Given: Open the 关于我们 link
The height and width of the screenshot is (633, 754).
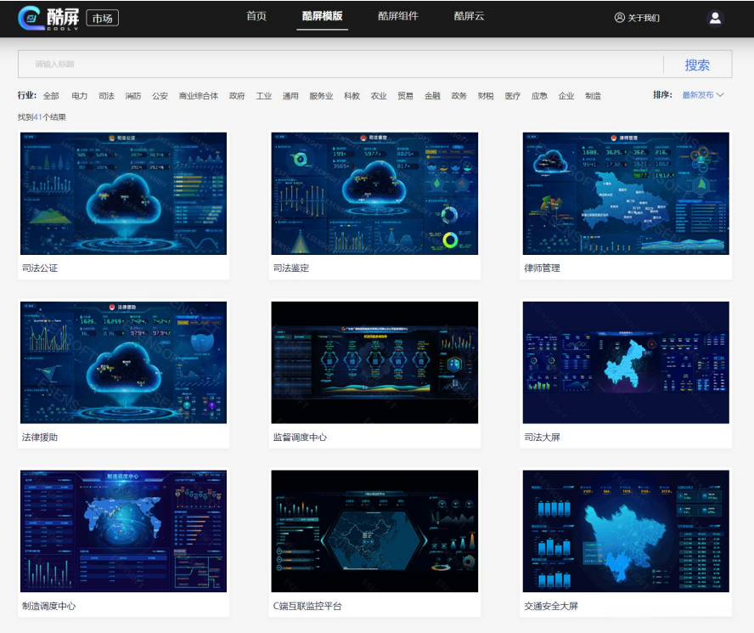Looking at the screenshot, I should click(644, 18).
